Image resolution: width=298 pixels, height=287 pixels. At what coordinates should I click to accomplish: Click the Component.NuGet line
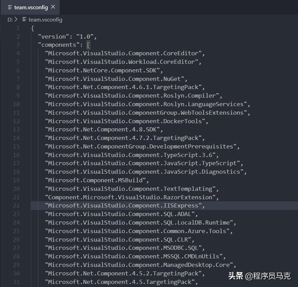116,79
